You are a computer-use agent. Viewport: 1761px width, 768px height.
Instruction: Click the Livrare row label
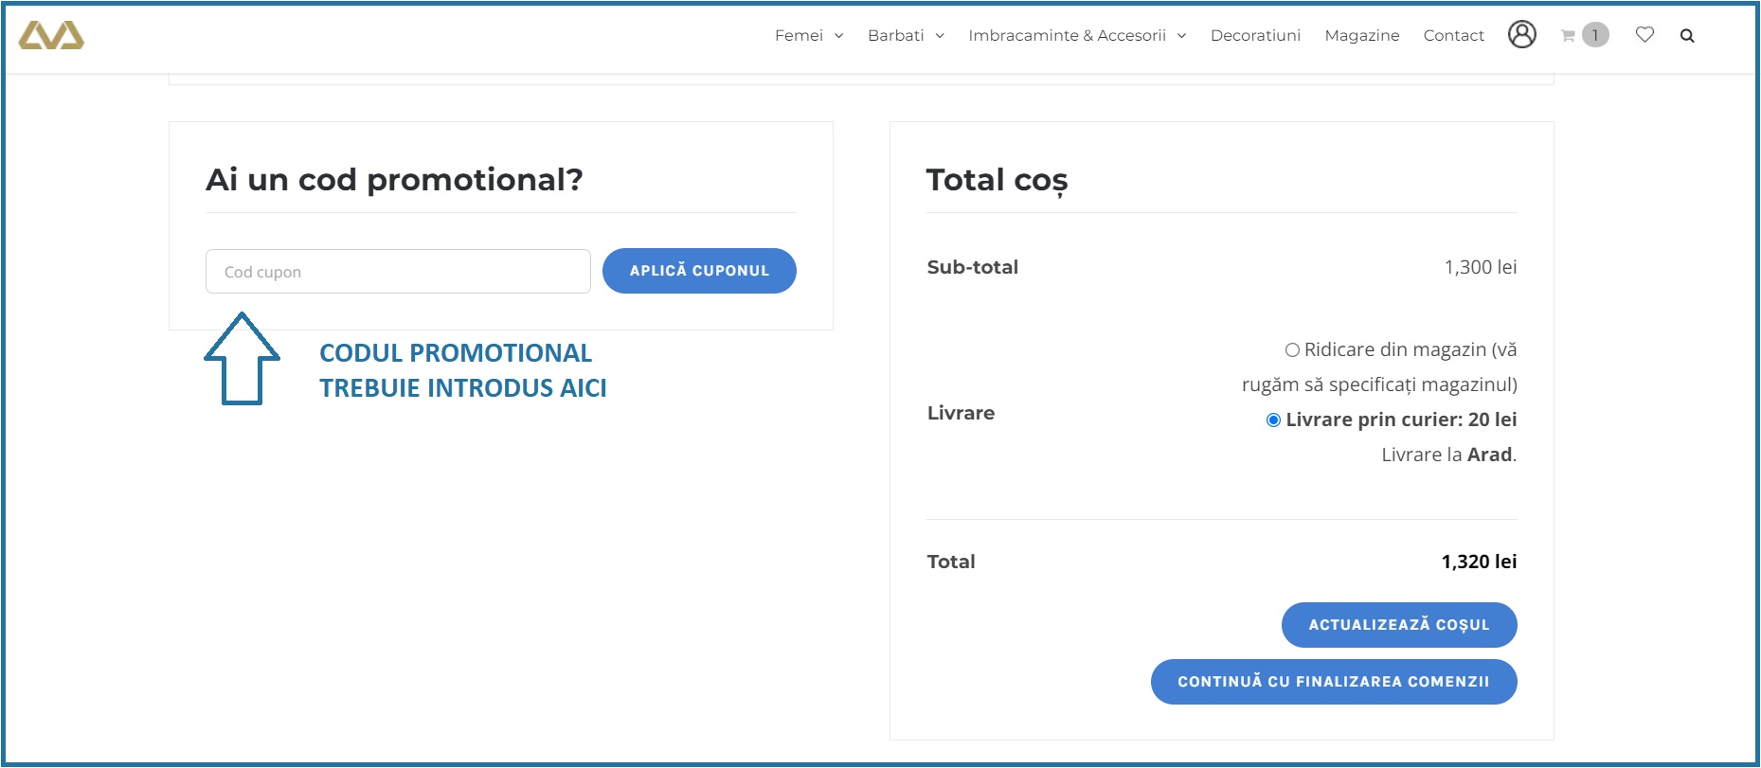pyautogui.click(x=961, y=413)
